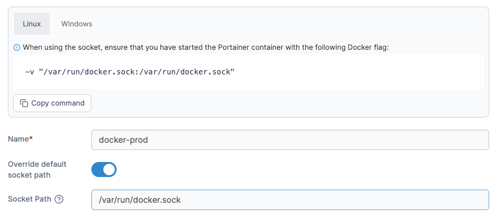Focus the Name field containing docker-prod
497x216 pixels.
point(290,140)
